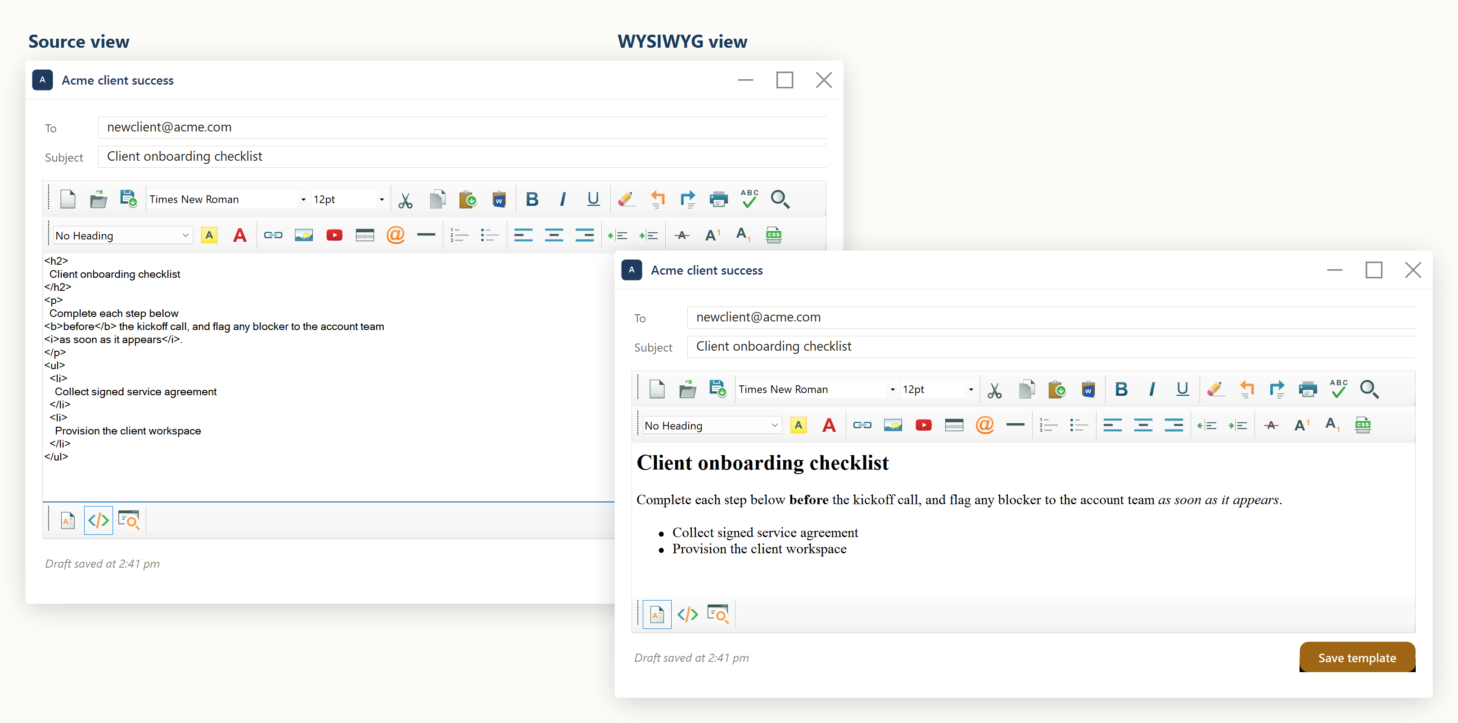Center align text in WYSIWYG window
The image size is (1458, 723).
click(x=1143, y=425)
